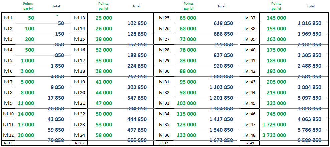Viewport: 330px width, 147px height.
Task: Select total value 1 008 850
Action: click(221, 76)
